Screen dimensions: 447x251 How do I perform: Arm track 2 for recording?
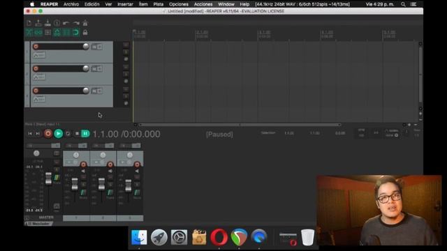36,68
